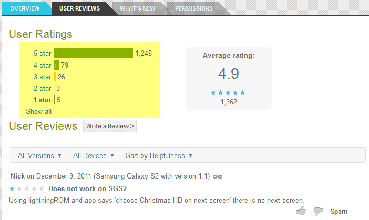This screenshot has height=220, width=369.
Task: Expand the All Devices filter
Action: point(94,155)
